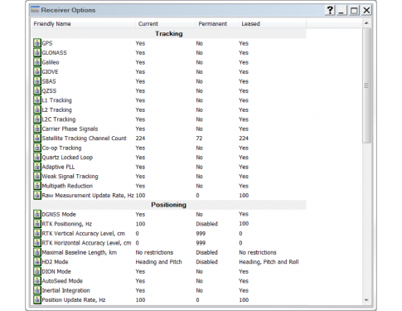Click the Receiver Options title bar icon
The height and width of the screenshot is (311, 402).
point(35,10)
